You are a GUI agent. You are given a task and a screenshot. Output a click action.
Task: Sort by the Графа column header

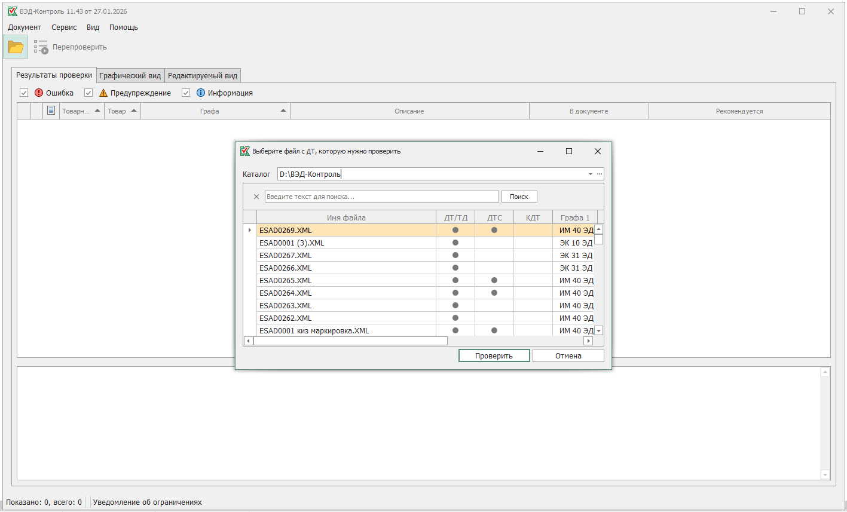(x=209, y=111)
